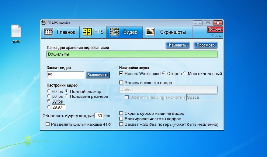Switch to the Главное tab
The width and height of the screenshot is (267, 157).
[60, 32]
